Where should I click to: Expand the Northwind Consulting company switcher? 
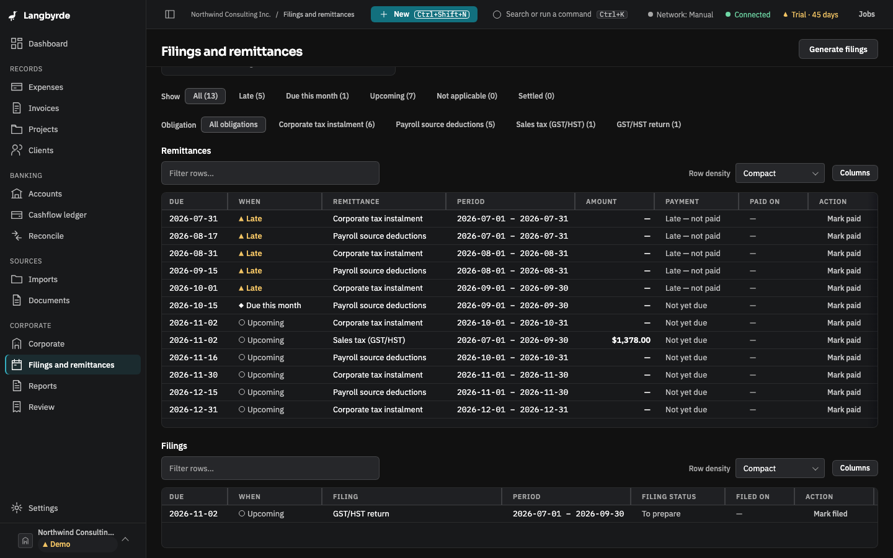(x=73, y=538)
